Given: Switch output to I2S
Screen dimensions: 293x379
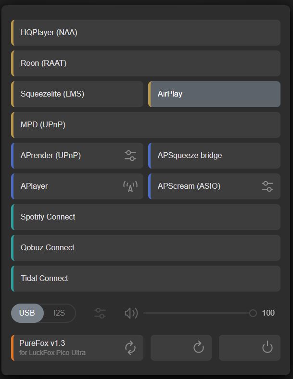Looking at the screenshot, I should pyautogui.click(x=59, y=313).
